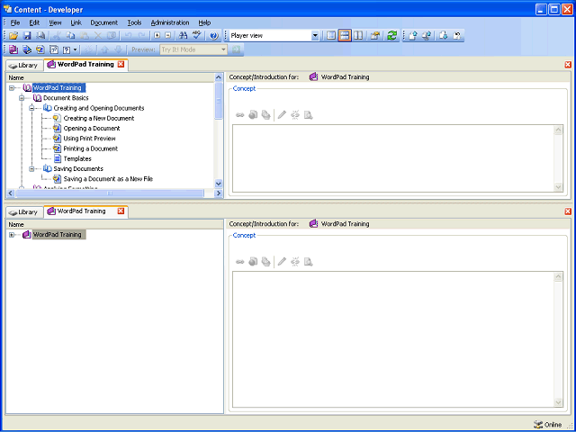Select Using Print Preview topic

[x=90, y=139]
